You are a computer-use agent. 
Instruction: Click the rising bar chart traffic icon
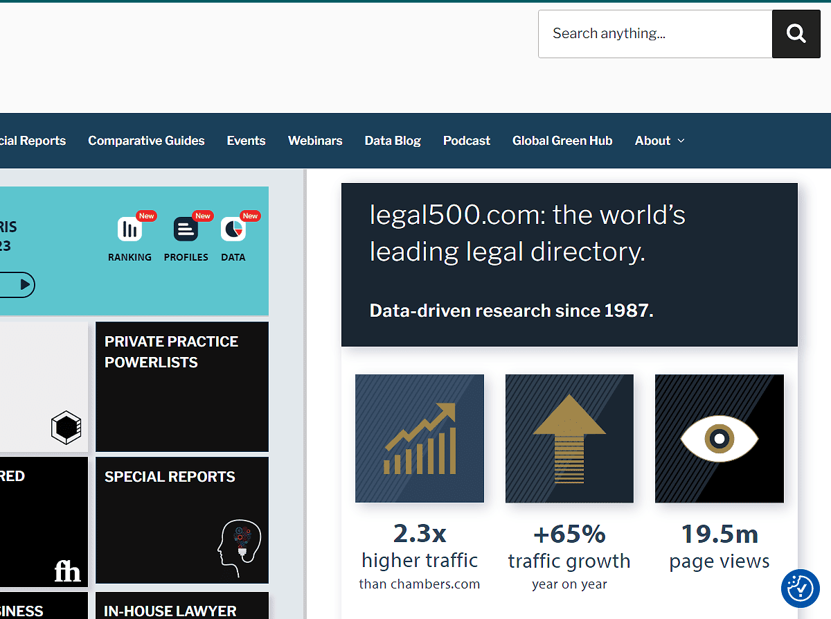[x=419, y=438]
